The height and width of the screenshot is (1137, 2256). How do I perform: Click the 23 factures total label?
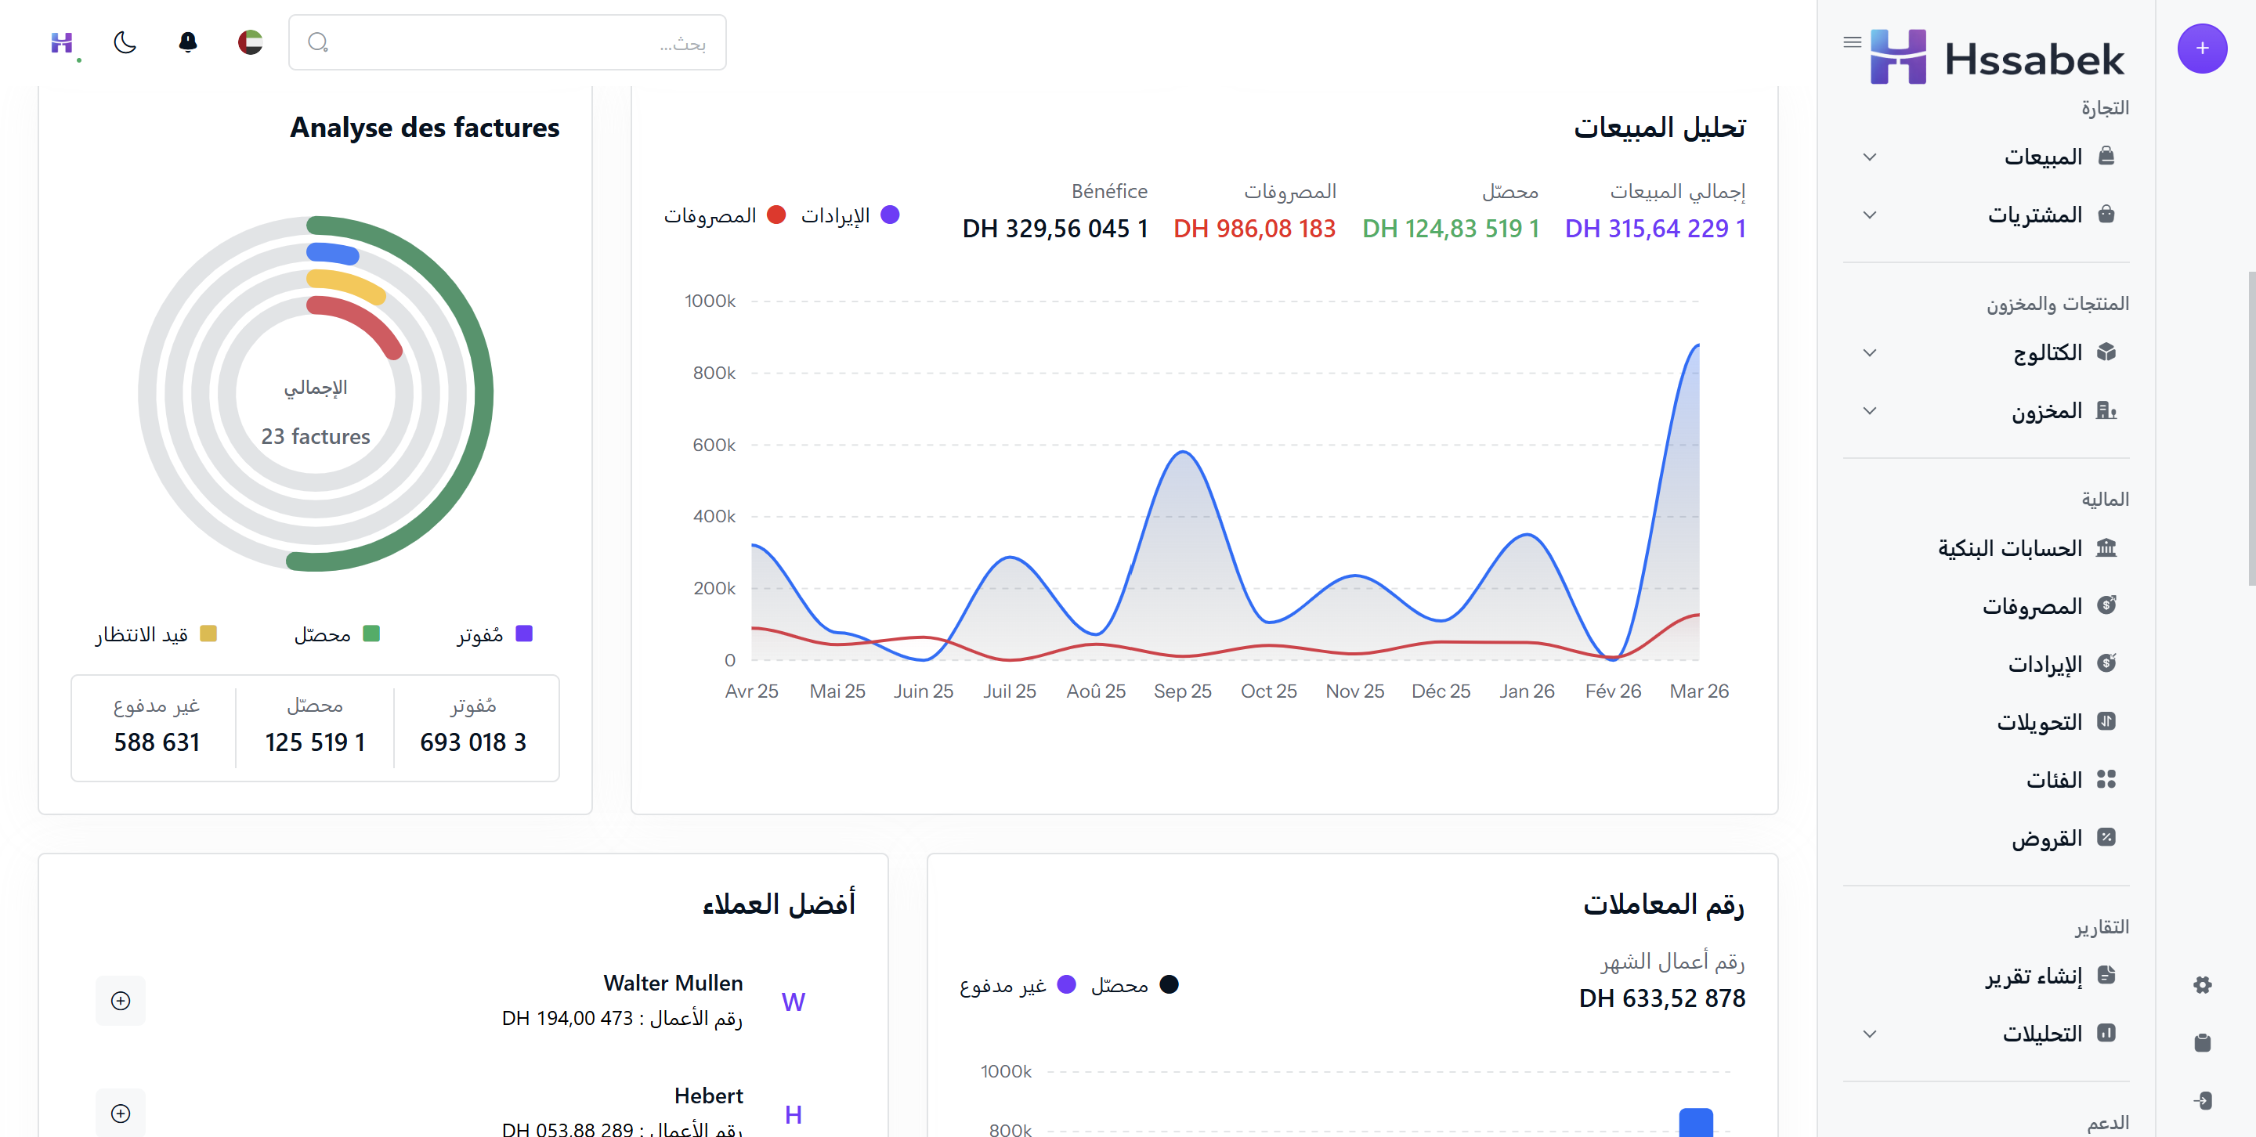(x=315, y=436)
